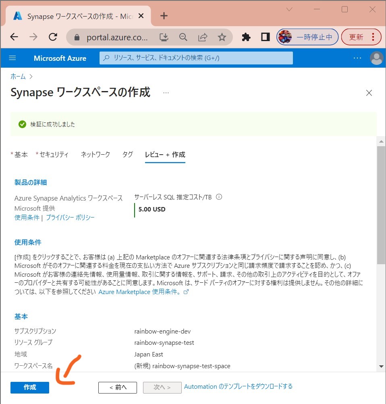
Task: Open the 使用条件 link under Microsoft 提供
Action: [27, 218]
